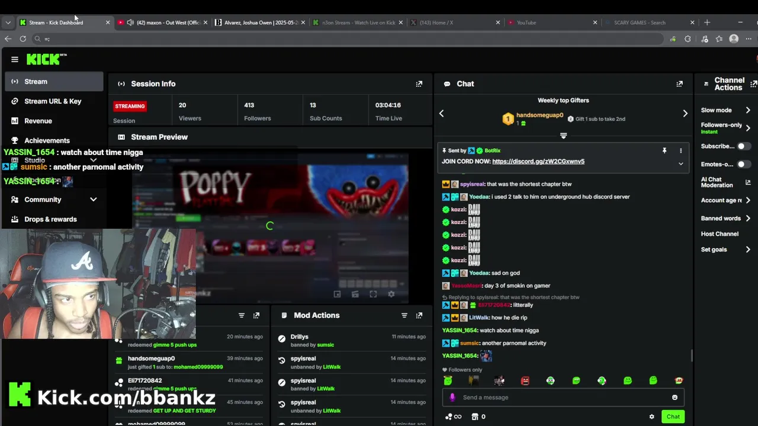Click the chat panel scrollbar
This screenshot has height=426, width=758.
(x=691, y=356)
